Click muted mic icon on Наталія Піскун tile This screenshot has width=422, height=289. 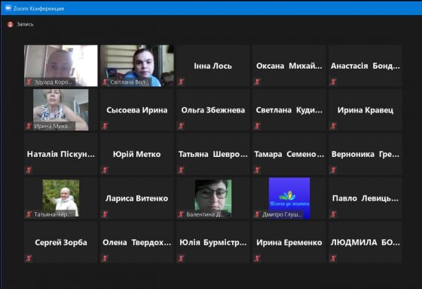[x=29, y=170]
